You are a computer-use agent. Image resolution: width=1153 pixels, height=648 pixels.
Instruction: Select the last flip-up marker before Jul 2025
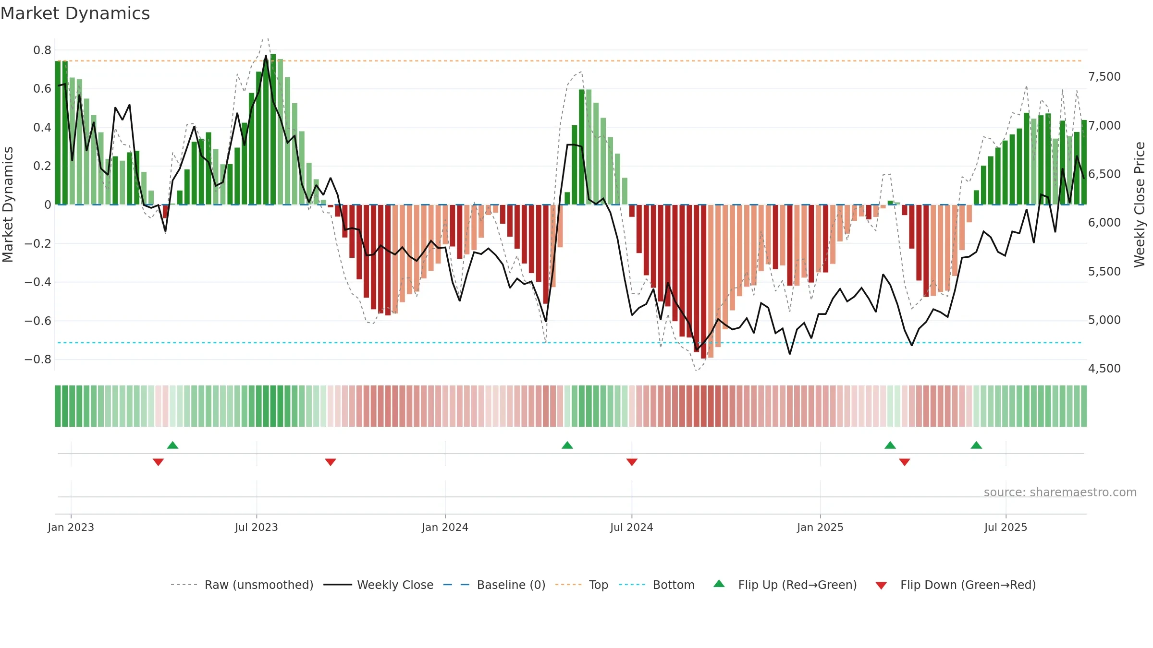point(976,445)
